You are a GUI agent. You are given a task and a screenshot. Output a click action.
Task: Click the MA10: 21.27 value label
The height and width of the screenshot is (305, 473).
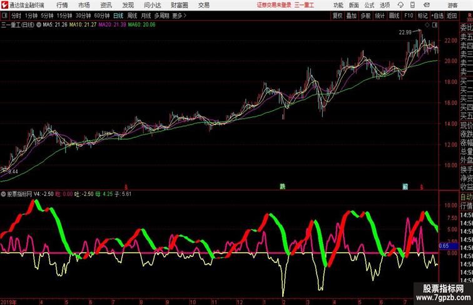pyautogui.click(x=83, y=25)
